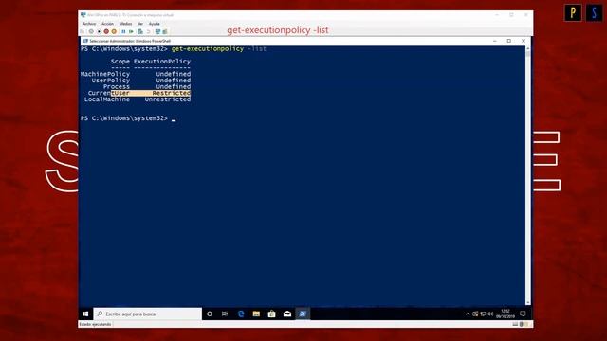Create a checkpoint from the toolbar
Screen dimensions: 607x341
pos(140,31)
